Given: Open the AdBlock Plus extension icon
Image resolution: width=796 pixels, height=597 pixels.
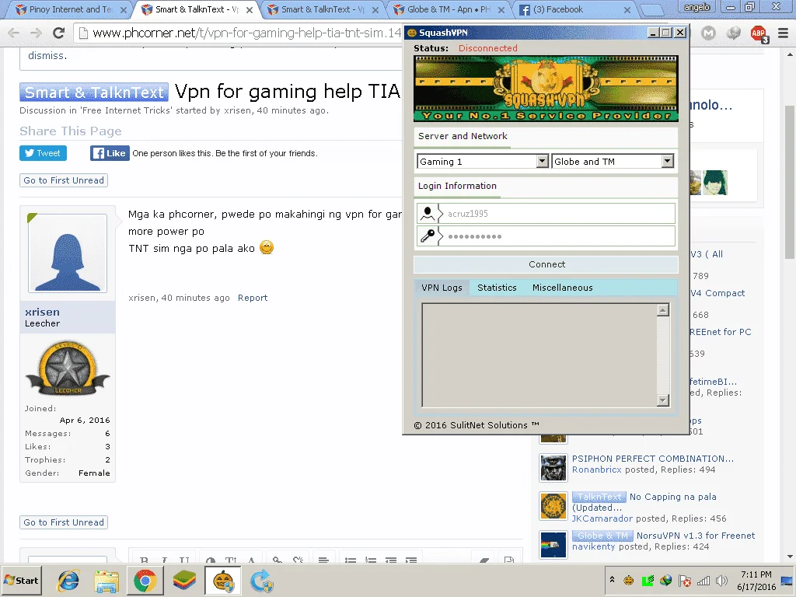Looking at the screenshot, I should [759, 33].
